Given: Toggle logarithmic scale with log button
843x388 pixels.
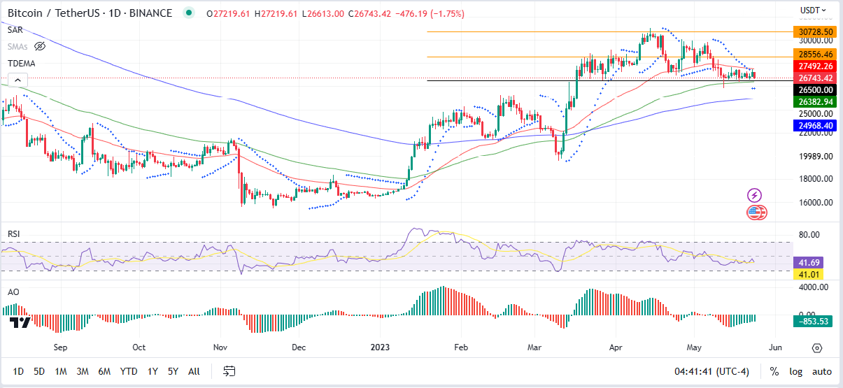Looking at the screenshot, I should click(796, 371).
